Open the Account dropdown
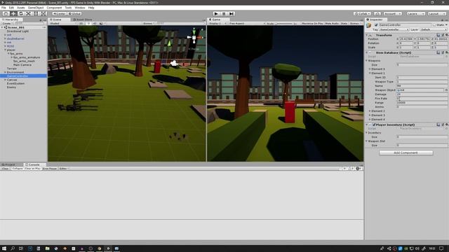 [x=393, y=13]
